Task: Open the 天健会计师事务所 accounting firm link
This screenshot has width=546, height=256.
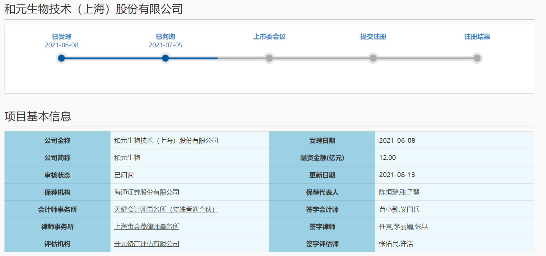Action: click(166, 210)
